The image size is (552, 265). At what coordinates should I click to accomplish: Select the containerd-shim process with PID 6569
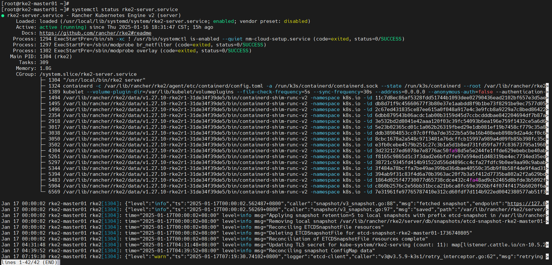[298, 192]
